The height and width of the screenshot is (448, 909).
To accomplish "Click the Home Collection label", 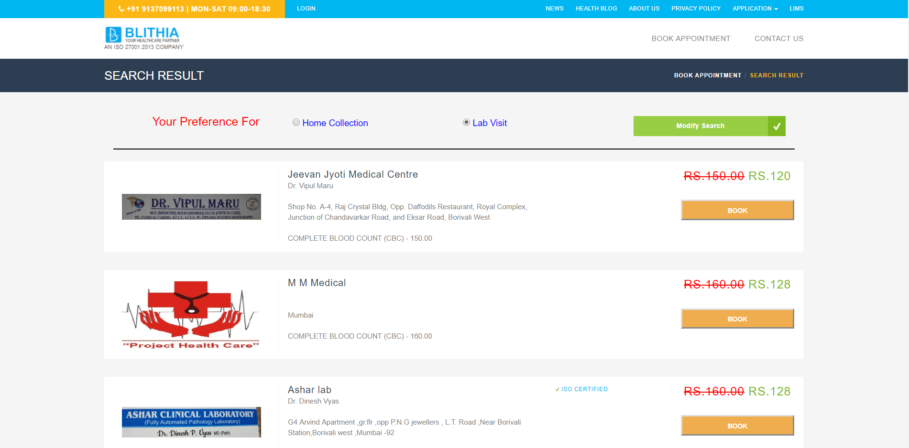I will (x=335, y=123).
